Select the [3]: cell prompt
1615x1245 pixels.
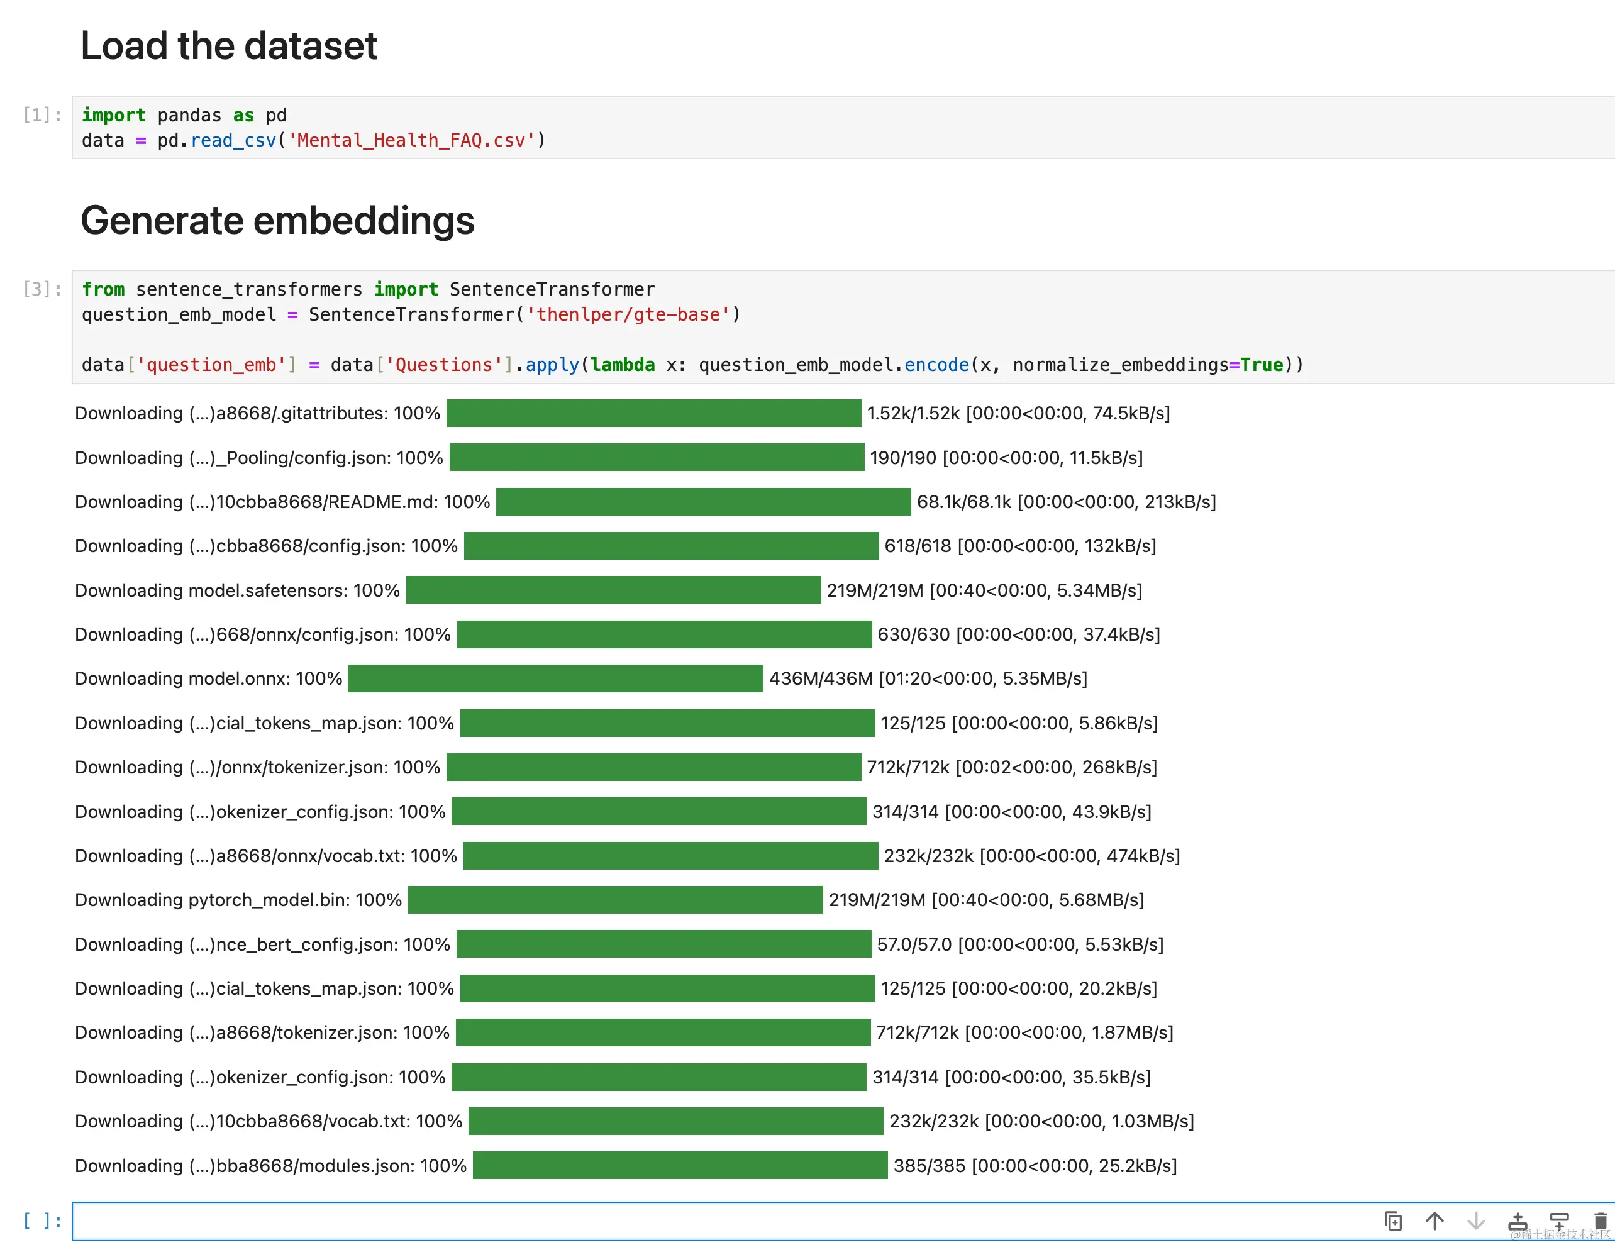coord(42,289)
